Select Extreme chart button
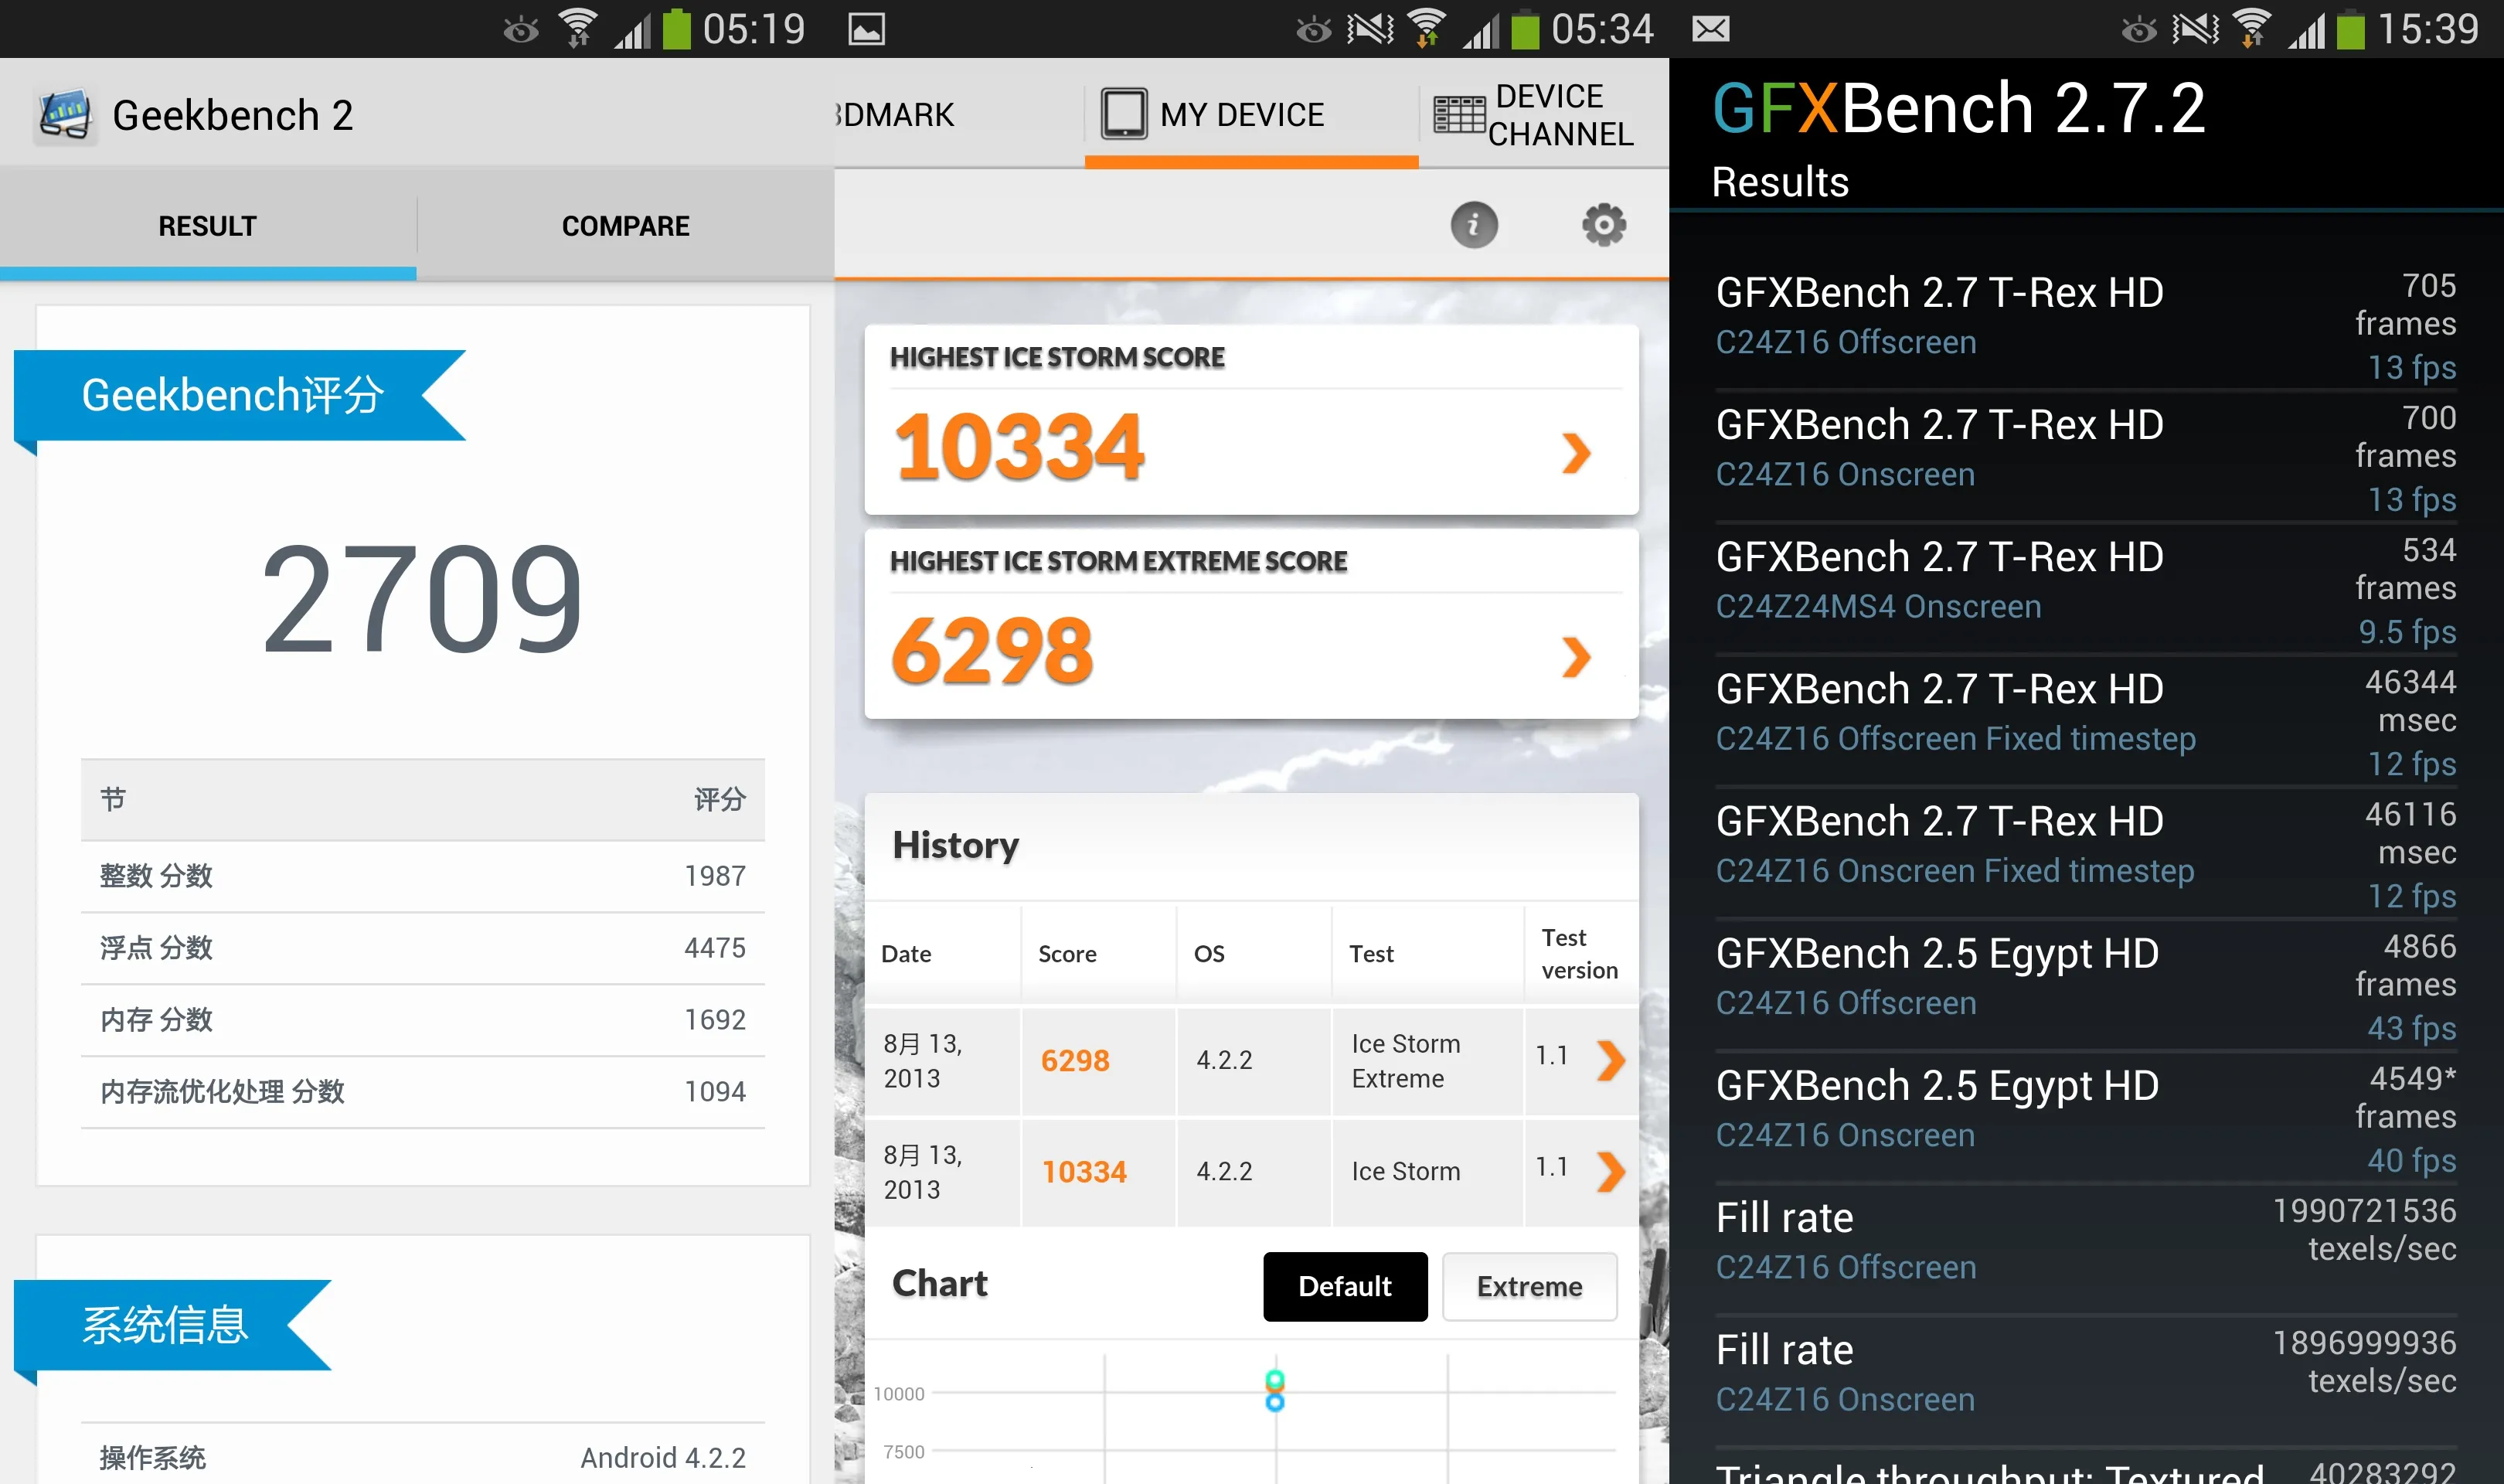This screenshot has width=2504, height=1484. tap(1529, 1286)
